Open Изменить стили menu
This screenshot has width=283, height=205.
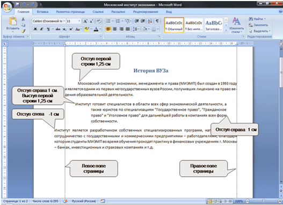[x=236, y=25]
